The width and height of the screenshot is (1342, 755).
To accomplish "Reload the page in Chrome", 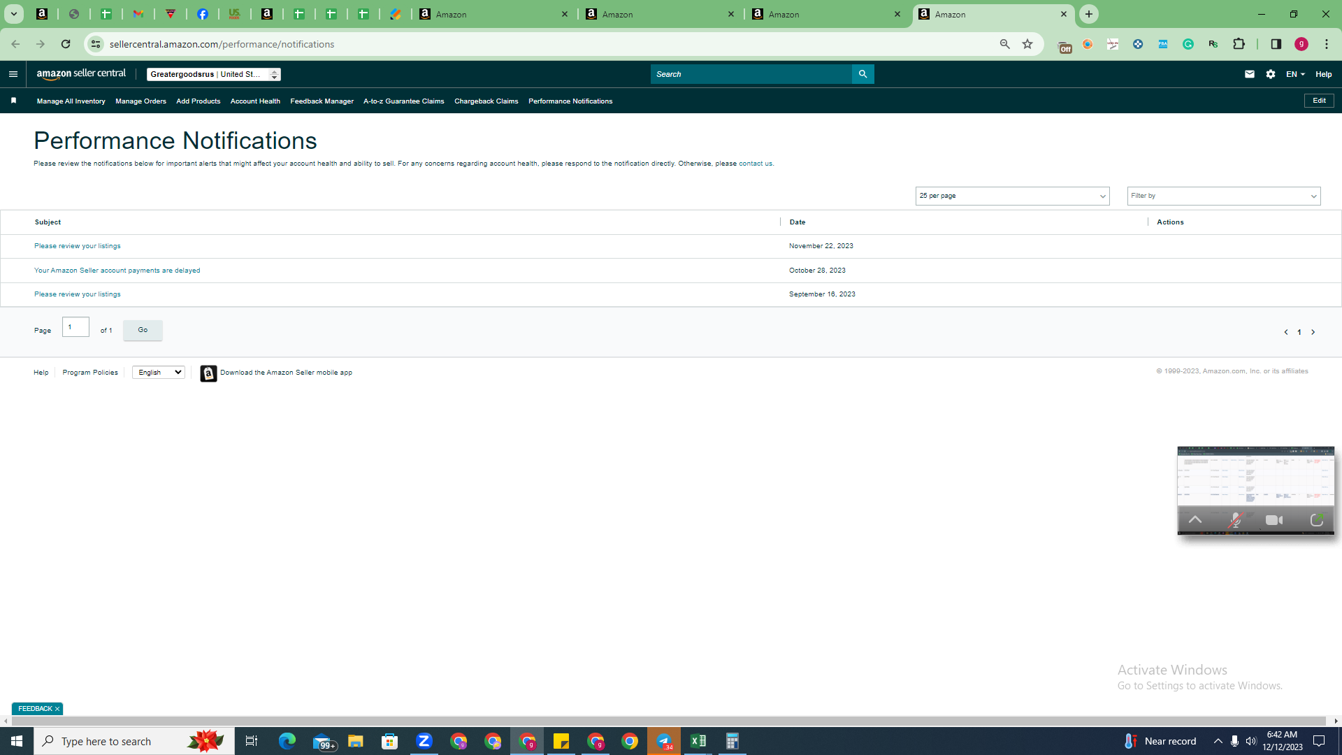I will [x=66, y=44].
